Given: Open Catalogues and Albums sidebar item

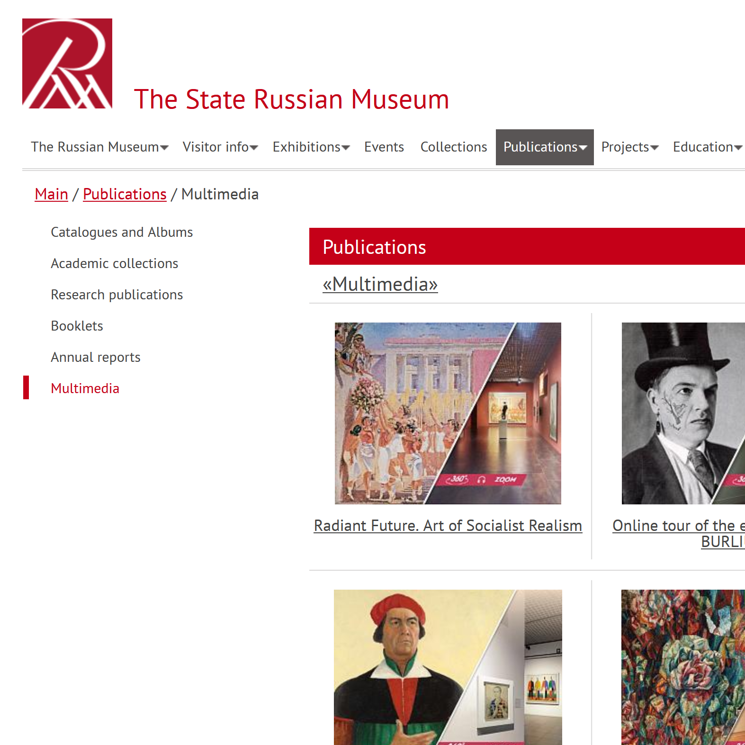Looking at the screenshot, I should coord(122,232).
